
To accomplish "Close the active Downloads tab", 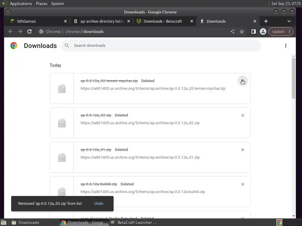I will (x=255, y=21).
